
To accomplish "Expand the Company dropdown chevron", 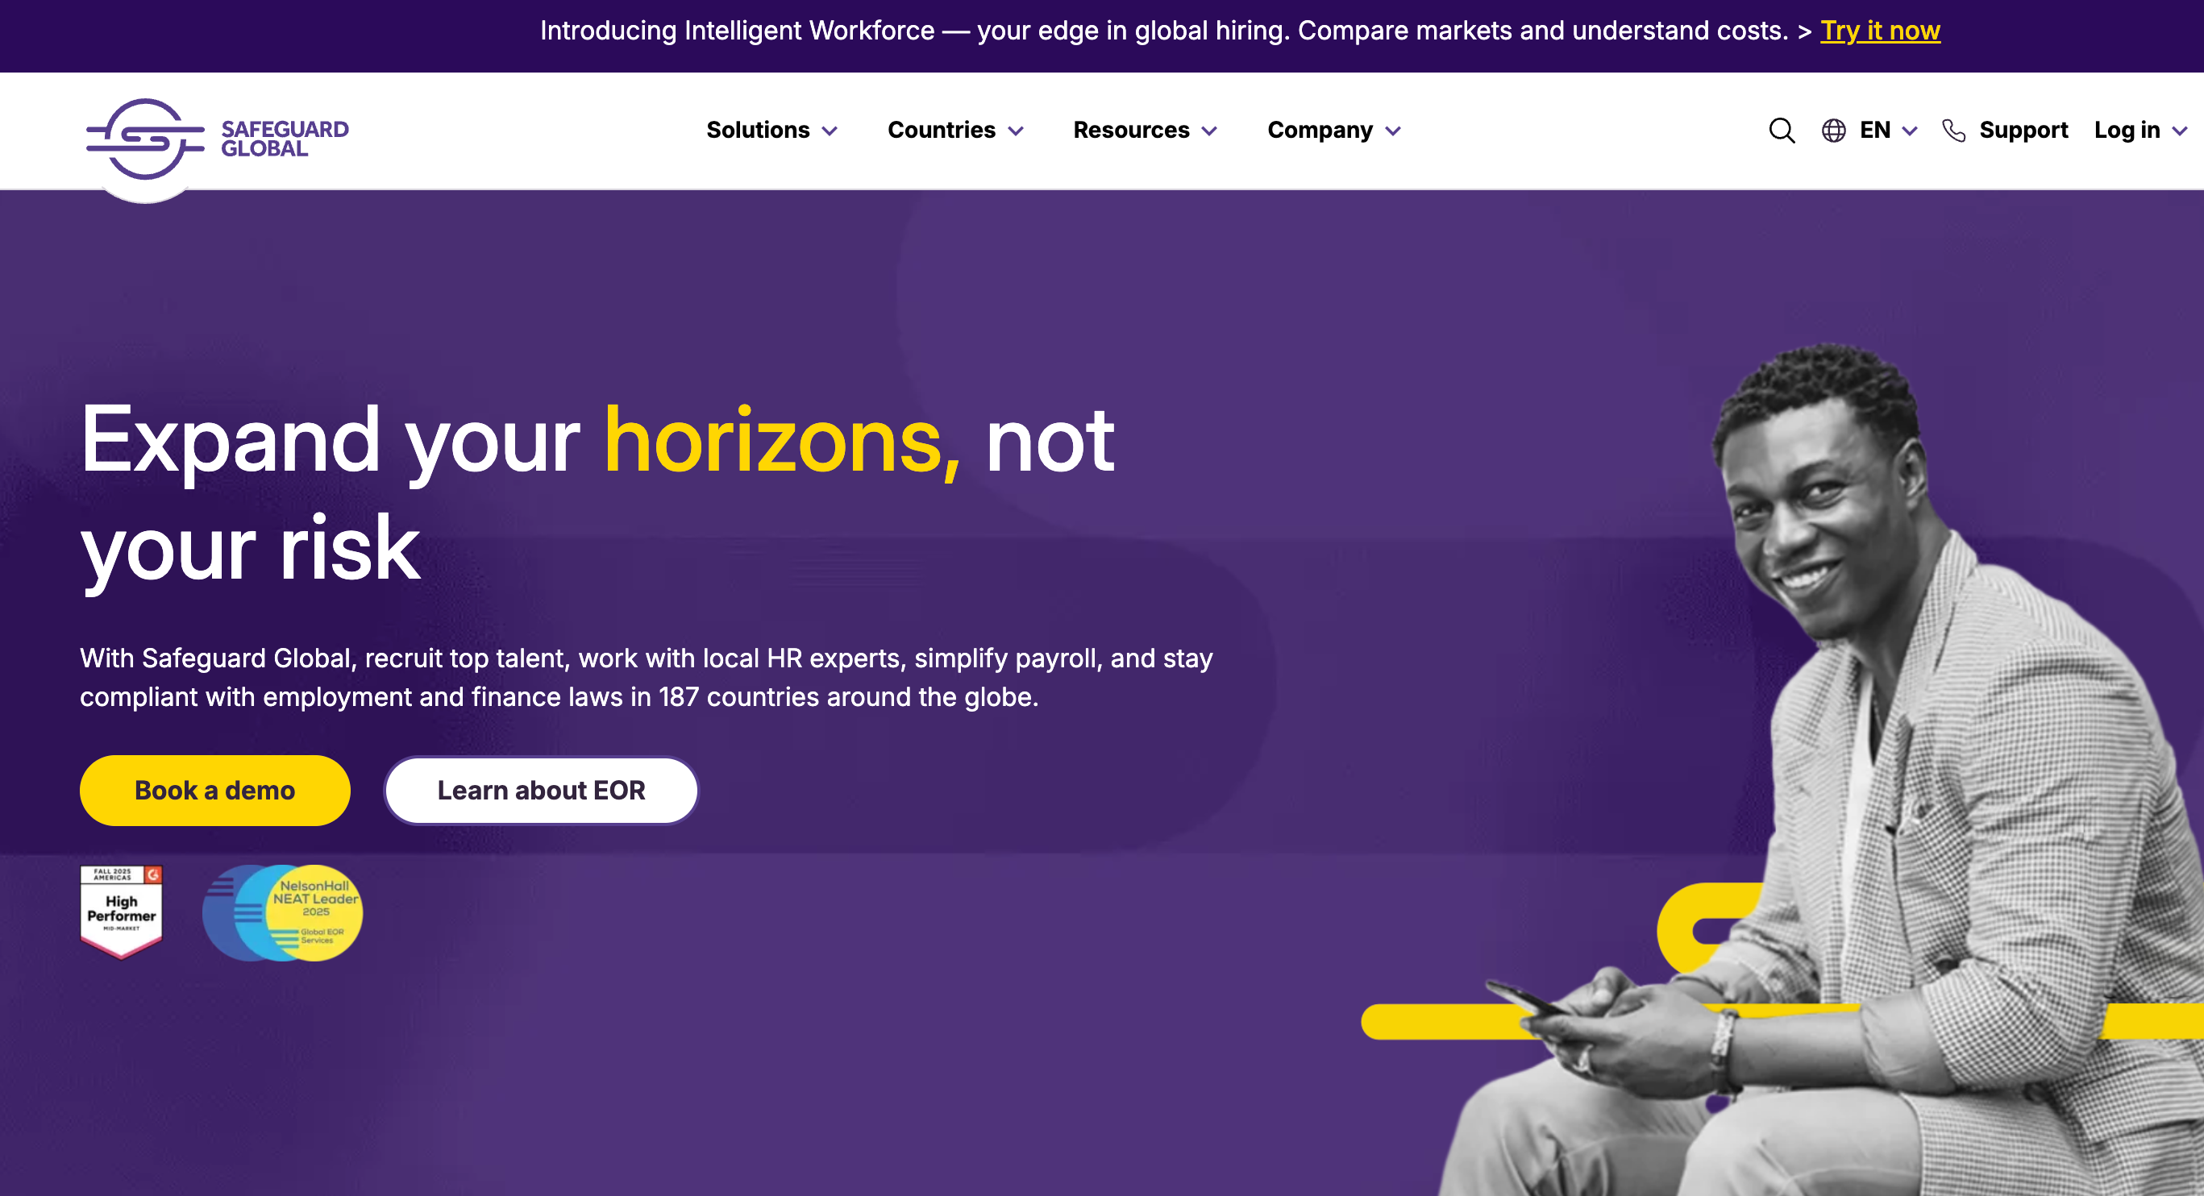I will [x=1393, y=131].
